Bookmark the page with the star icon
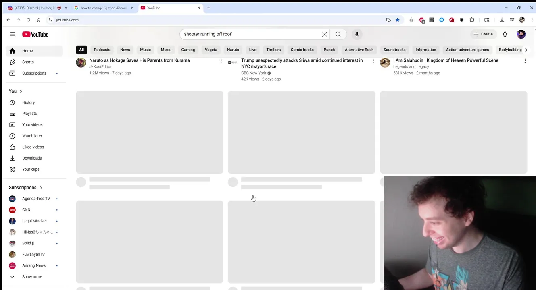The height and width of the screenshot is (290, 536). (x=397, y=20)
